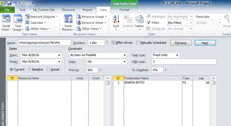
Task: Open the Resource Sheet view
Action: pos(91,23)
